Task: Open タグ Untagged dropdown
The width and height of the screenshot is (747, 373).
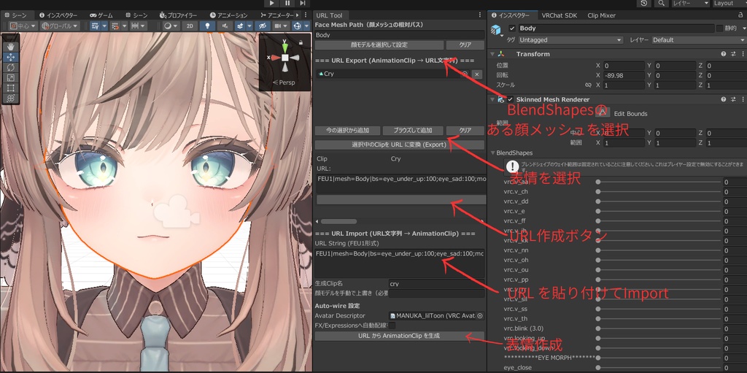Action: 570,40
